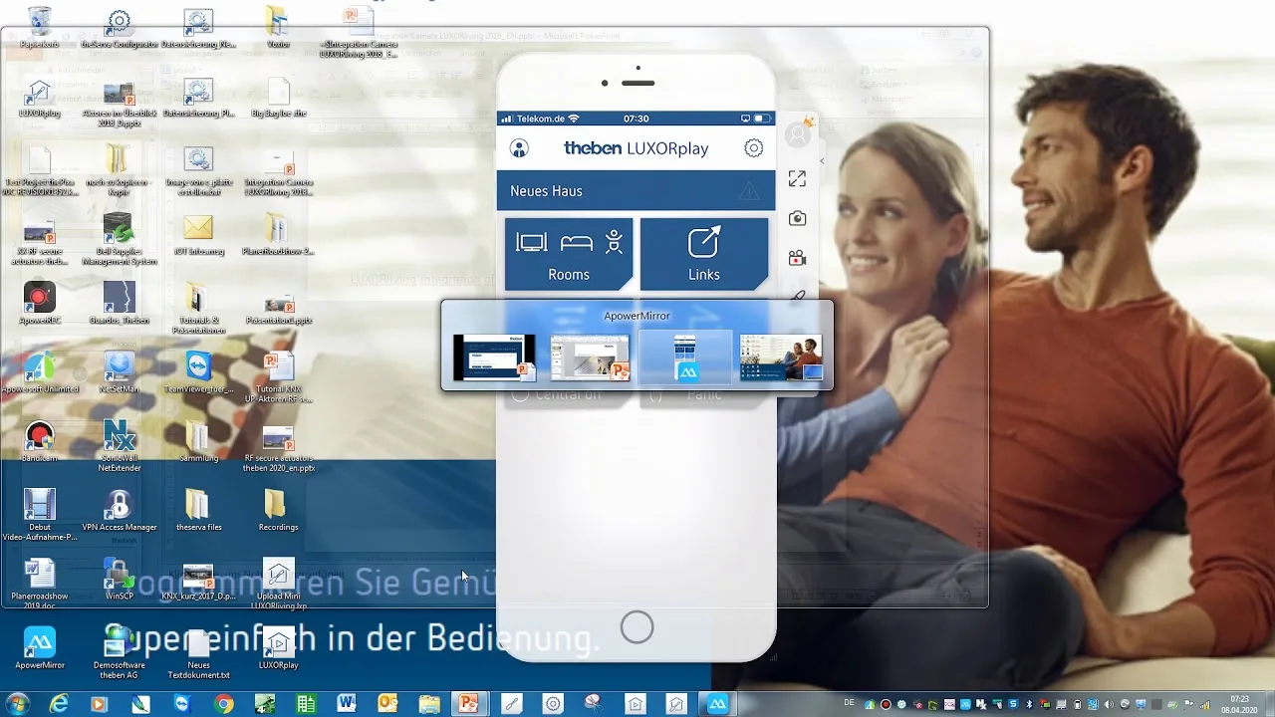This screenshot has width=1275, height=717.
Task: Open RF secure actuators theben 2020_en.pptx
Action: tap(278, 450)
